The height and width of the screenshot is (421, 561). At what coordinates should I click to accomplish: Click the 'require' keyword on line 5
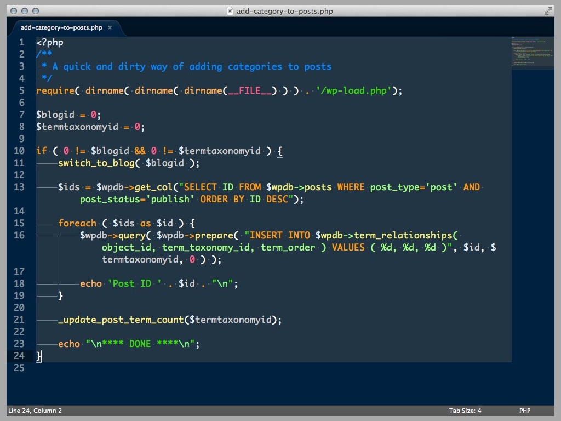pos(55,91)
